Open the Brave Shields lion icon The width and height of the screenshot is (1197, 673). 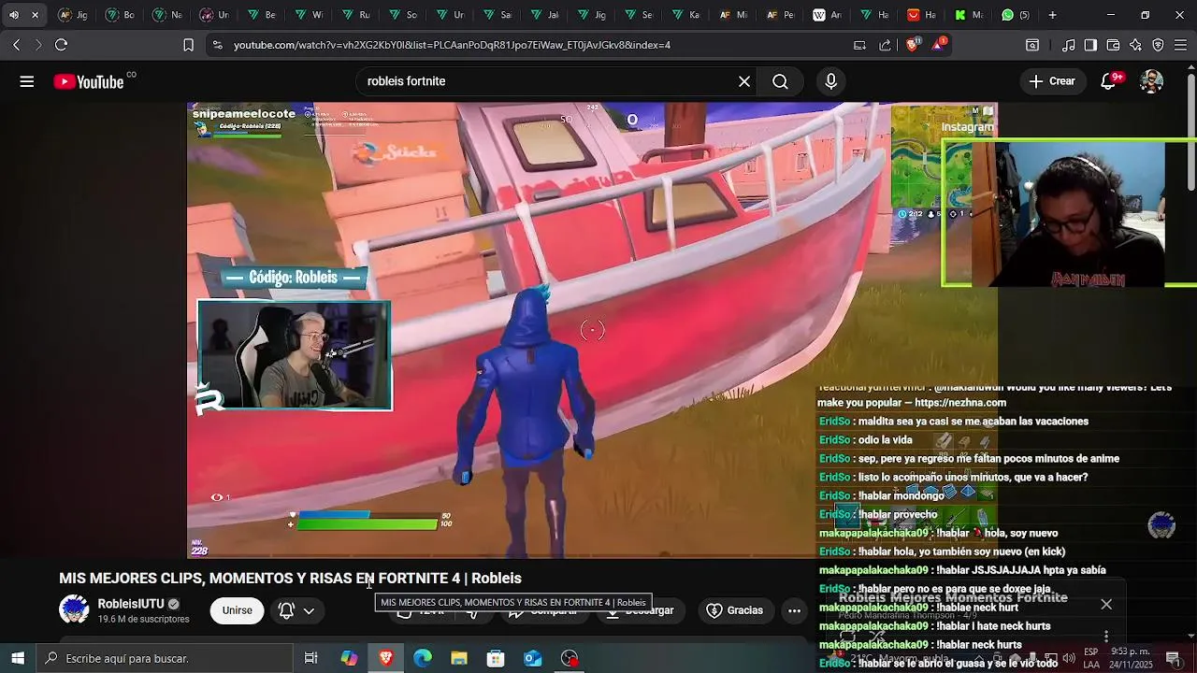pyautogui.click(x=913, y=44)
